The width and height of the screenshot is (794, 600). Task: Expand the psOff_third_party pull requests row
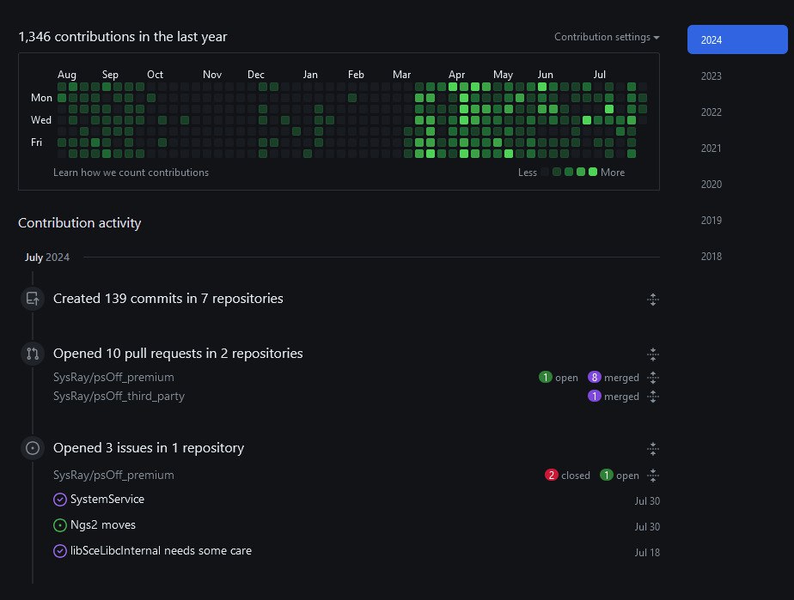(x=652, y=397)
